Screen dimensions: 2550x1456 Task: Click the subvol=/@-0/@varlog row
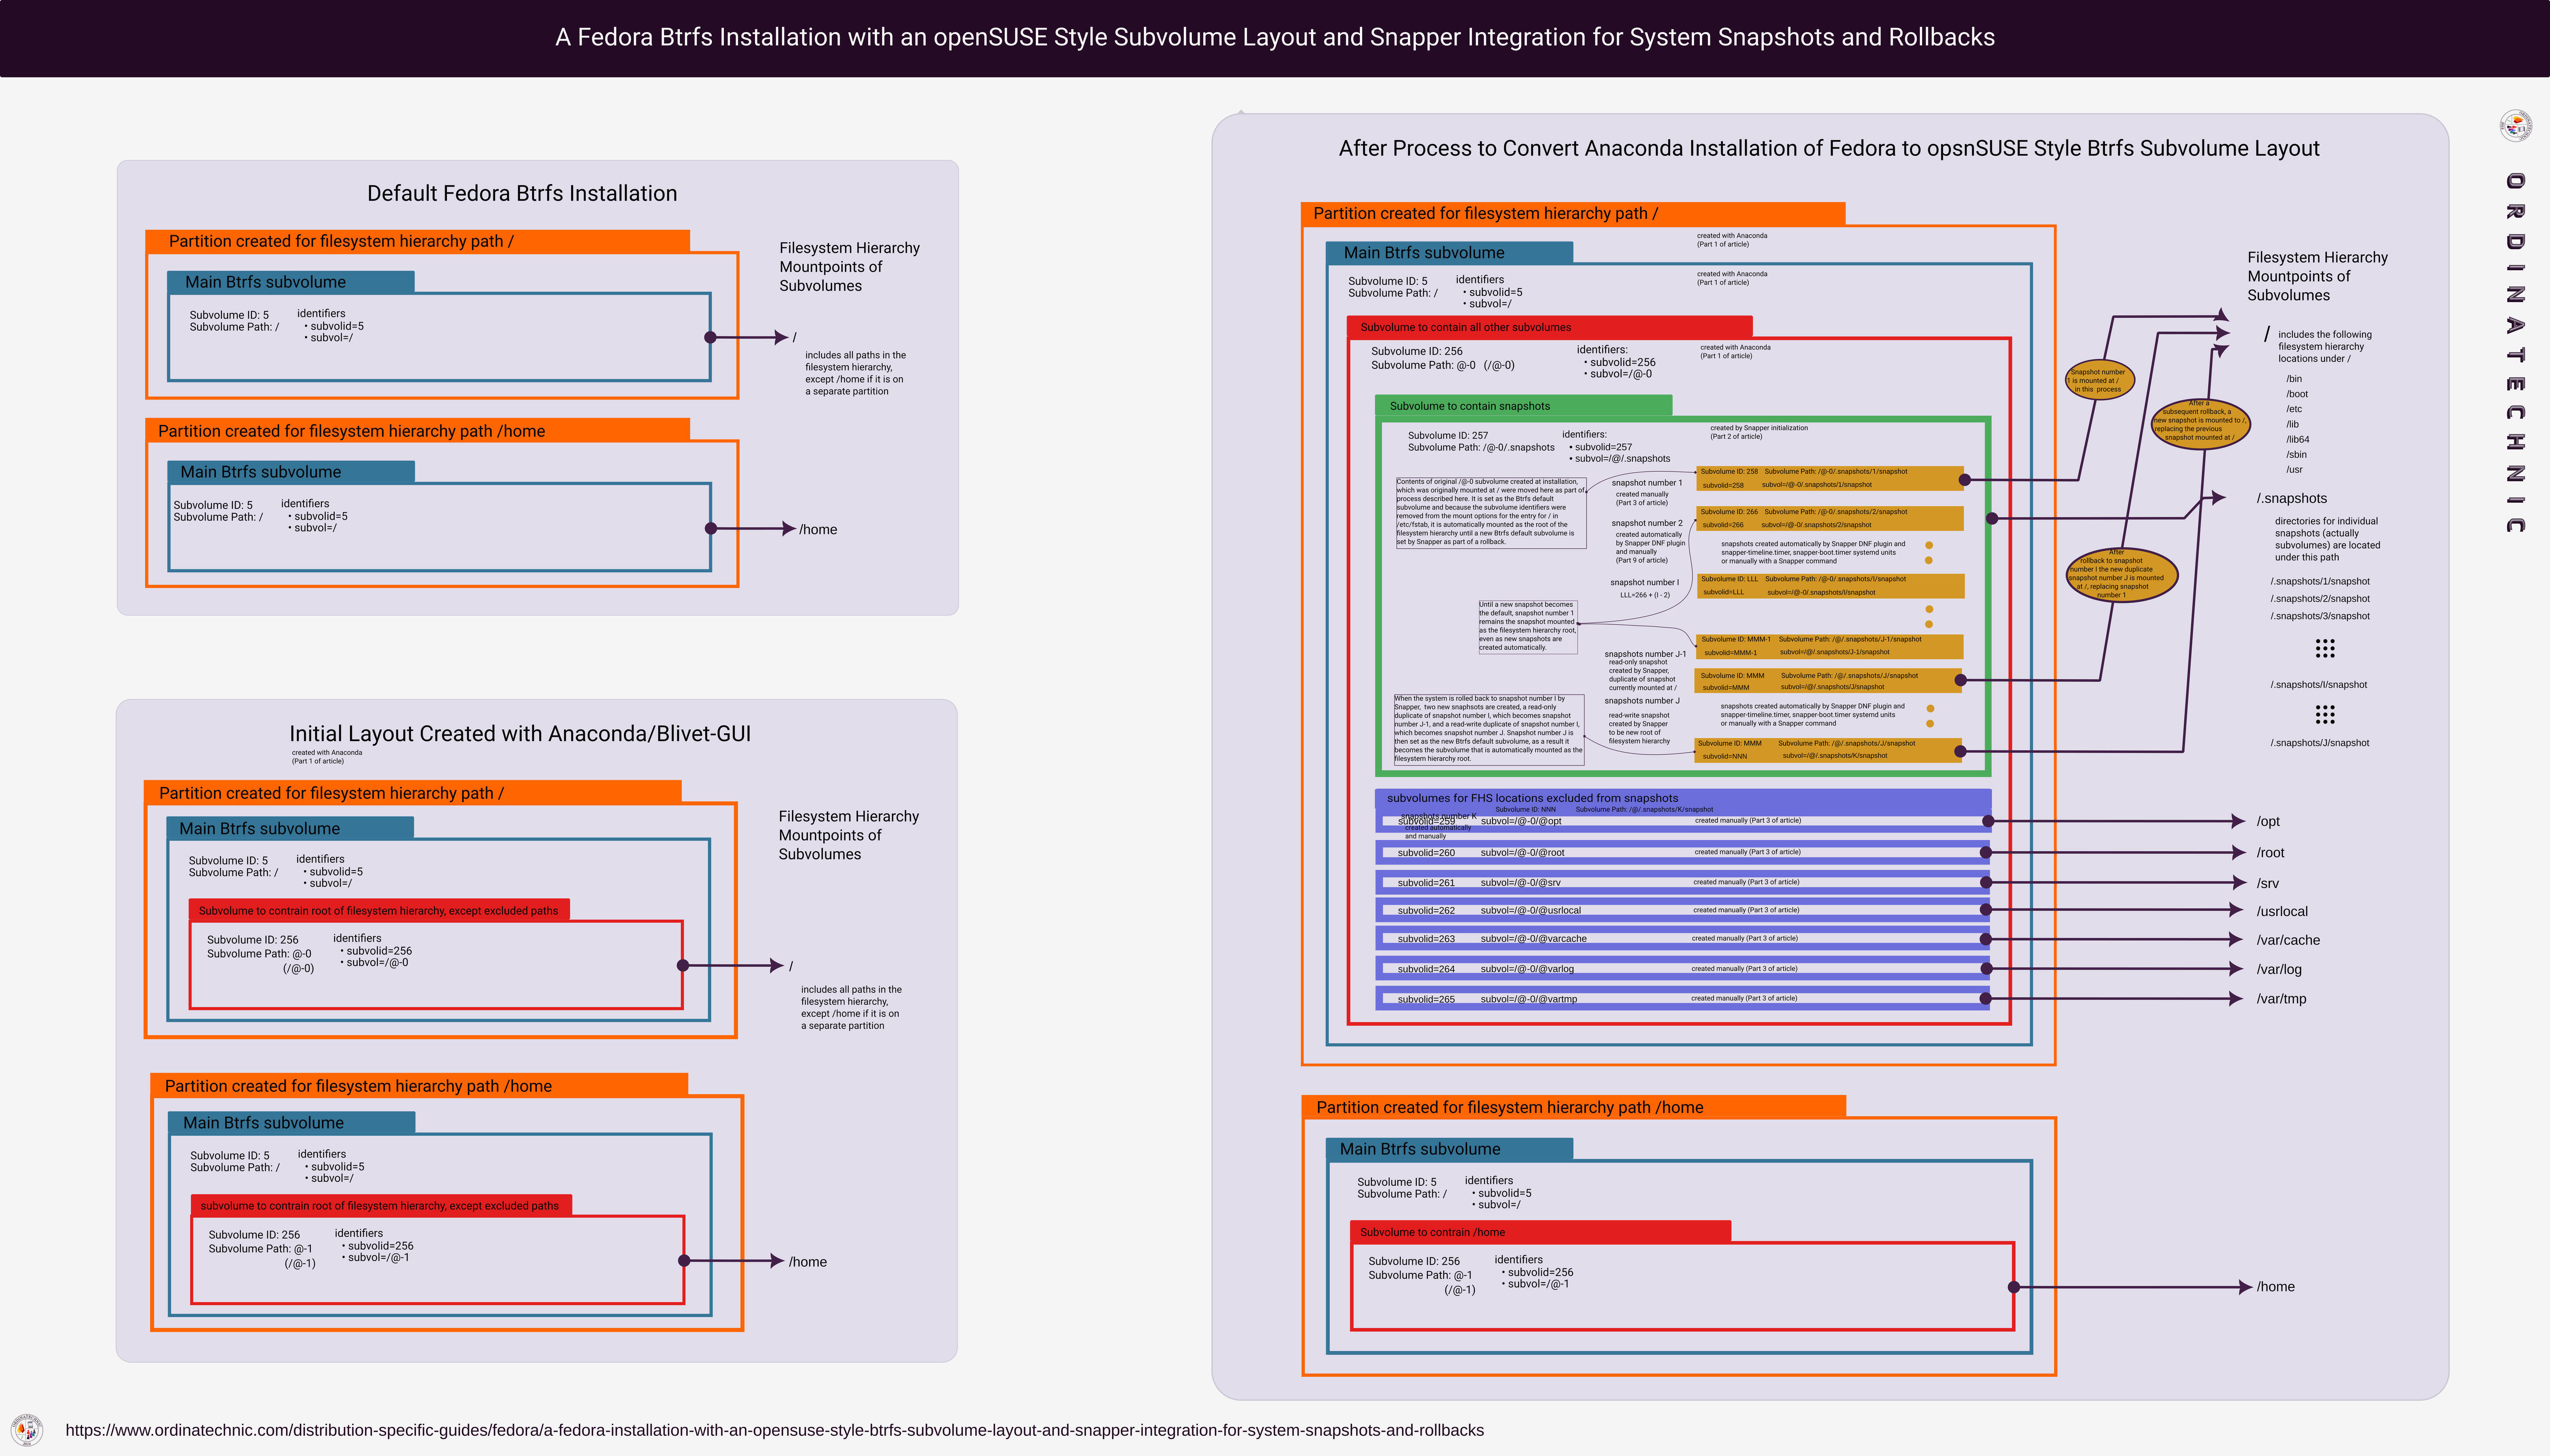pyautogui.click(x=1683, y=968)
